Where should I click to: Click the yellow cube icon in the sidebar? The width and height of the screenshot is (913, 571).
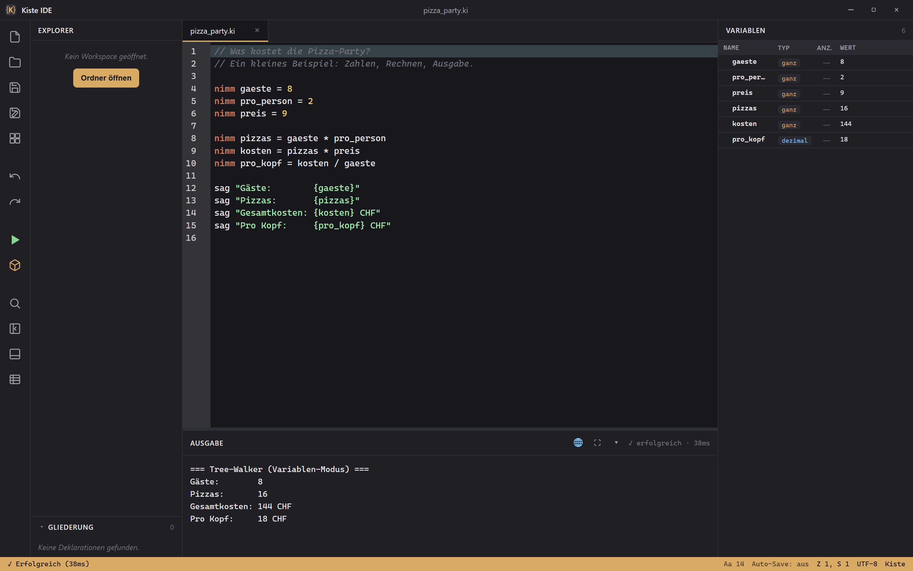[15, 265]
